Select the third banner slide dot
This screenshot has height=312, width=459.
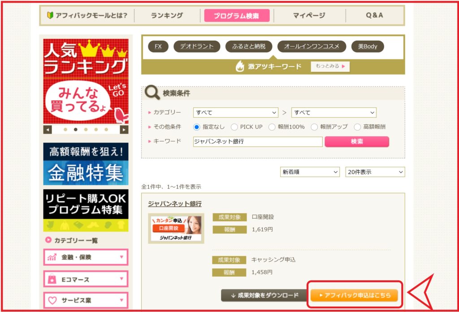(x=86, y=130)
